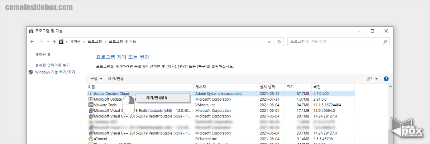This screenshot has height=144, width=430.
Task: Sort by the 크기 column header
Action: coord(298,87)
